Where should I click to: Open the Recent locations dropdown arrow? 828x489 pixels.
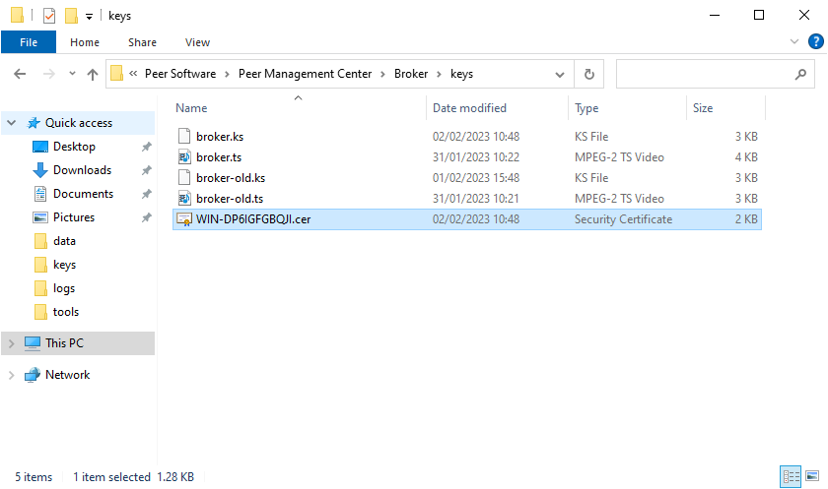72,74
